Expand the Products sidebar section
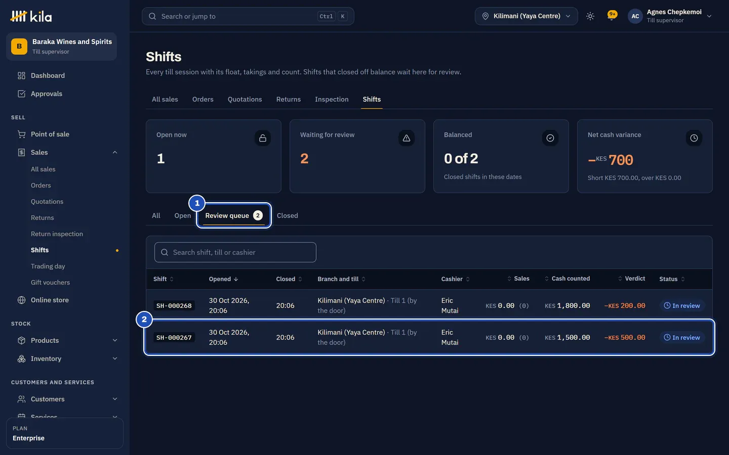 coord(115,340)
